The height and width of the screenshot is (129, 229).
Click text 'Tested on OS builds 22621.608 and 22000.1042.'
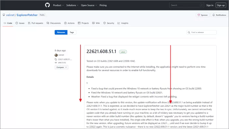(111, 61)
